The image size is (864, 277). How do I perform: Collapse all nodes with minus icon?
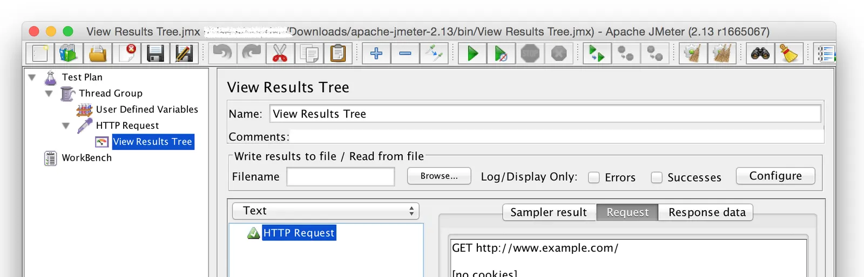coord(405,53)
